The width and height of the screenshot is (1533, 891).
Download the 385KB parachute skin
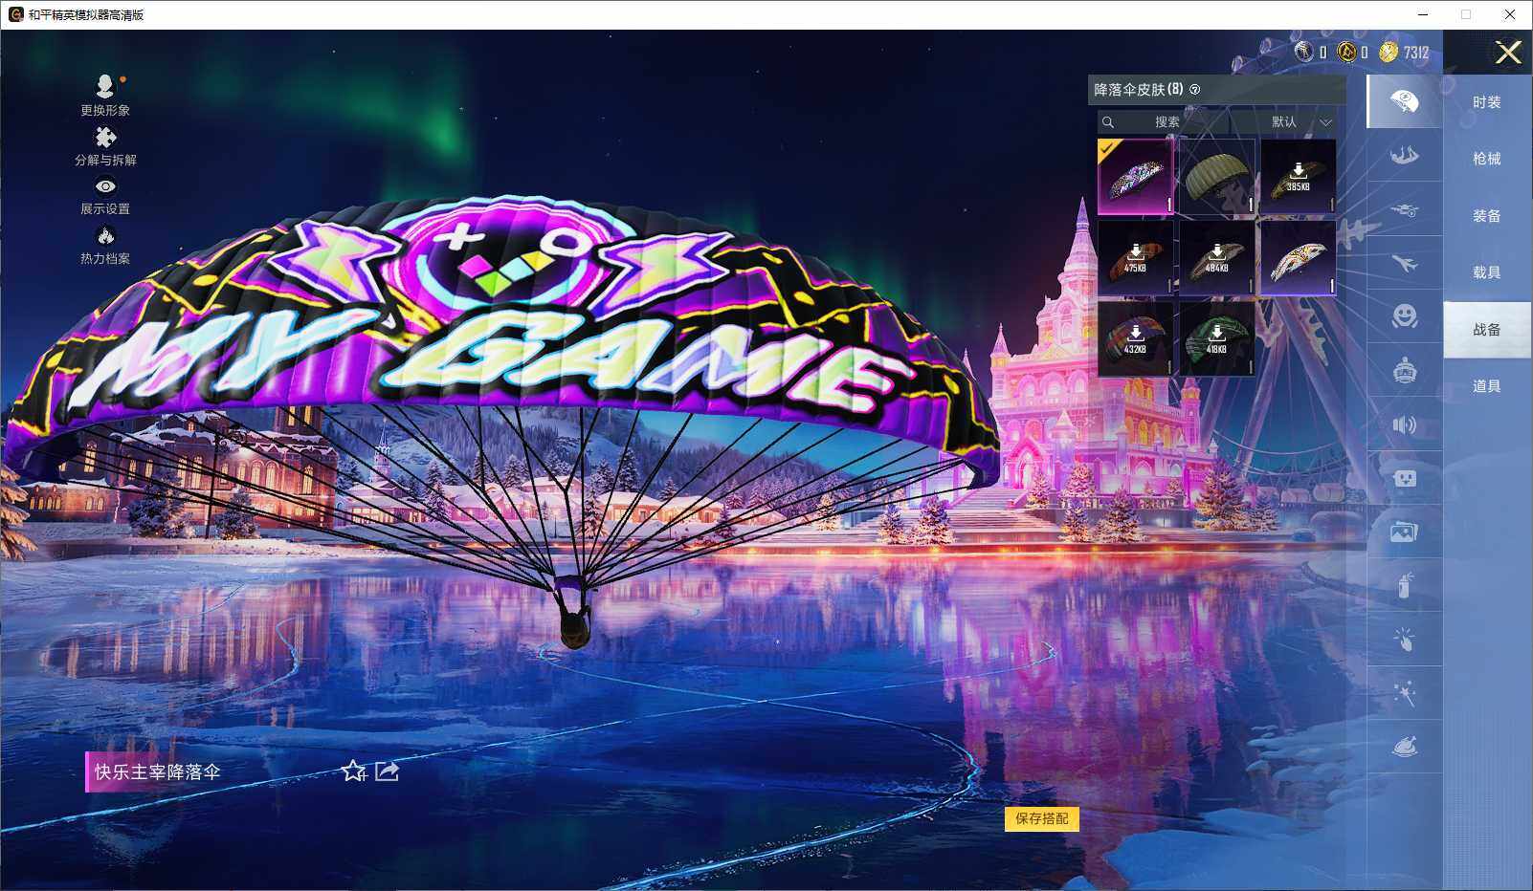click(1298, 177)
